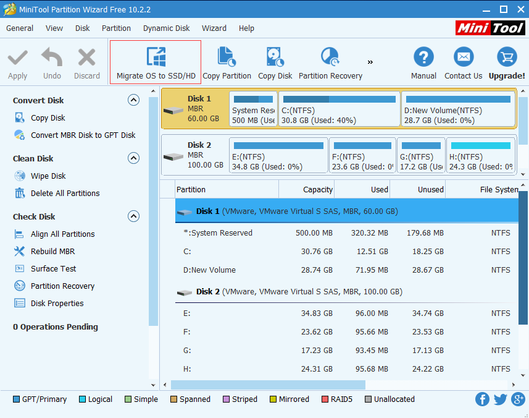Image resolution: width=529 pixels, height=418 pixels.
Task: Open the Google Plus social icon
Action: point(518,399)
